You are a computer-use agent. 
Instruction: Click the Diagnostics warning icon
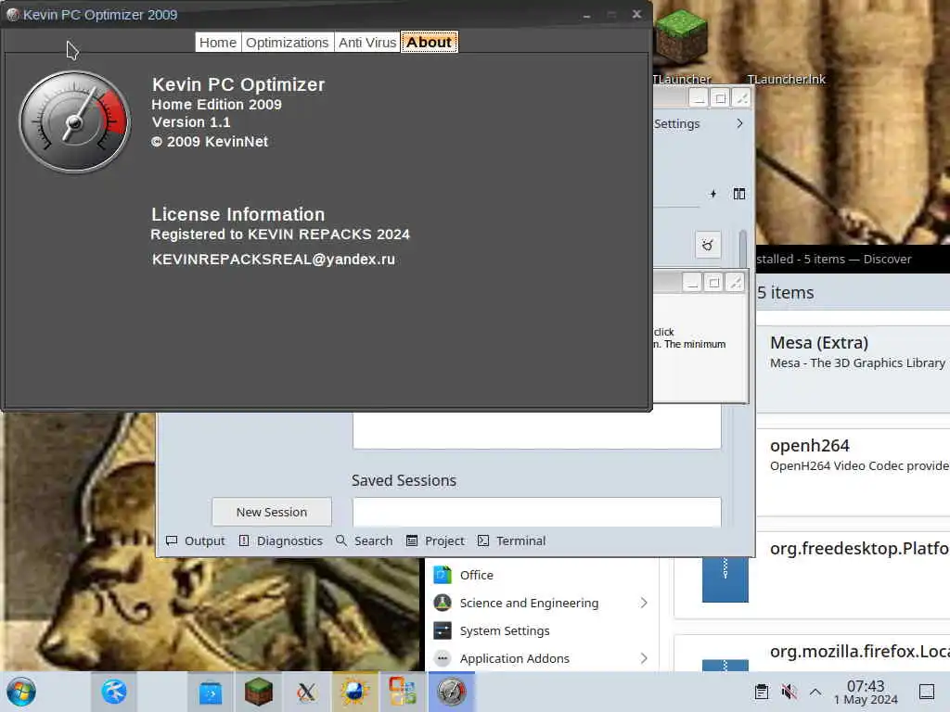[x=244, y=540]
